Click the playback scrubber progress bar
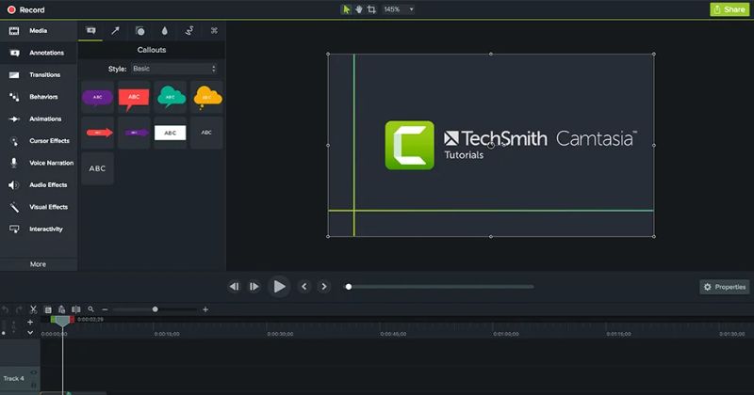This screenshot has height=395, width=754. pos(441,287)
